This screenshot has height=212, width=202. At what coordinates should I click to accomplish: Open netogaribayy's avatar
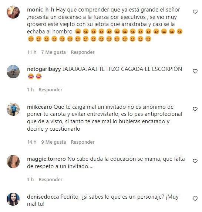coord(13,72)
